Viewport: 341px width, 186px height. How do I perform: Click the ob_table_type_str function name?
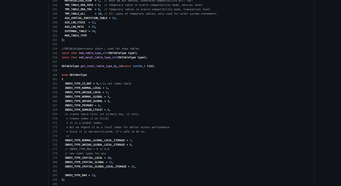point(94,53)
